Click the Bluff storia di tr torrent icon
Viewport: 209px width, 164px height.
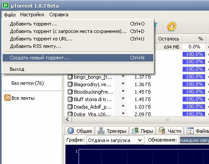pos(70,99)
